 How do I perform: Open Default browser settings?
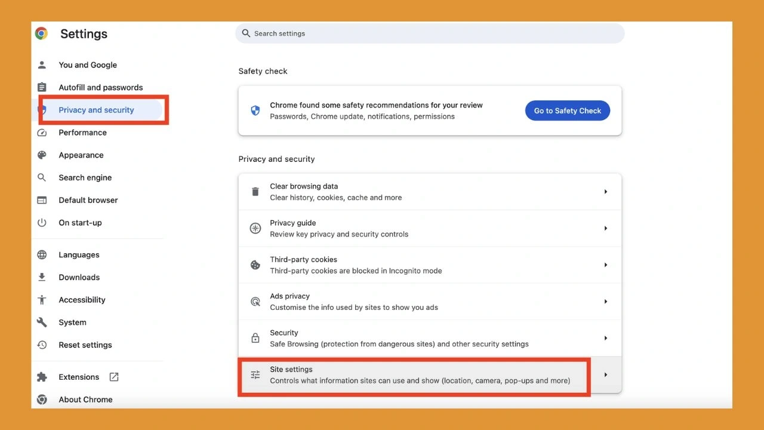click(x=88, y=200)
